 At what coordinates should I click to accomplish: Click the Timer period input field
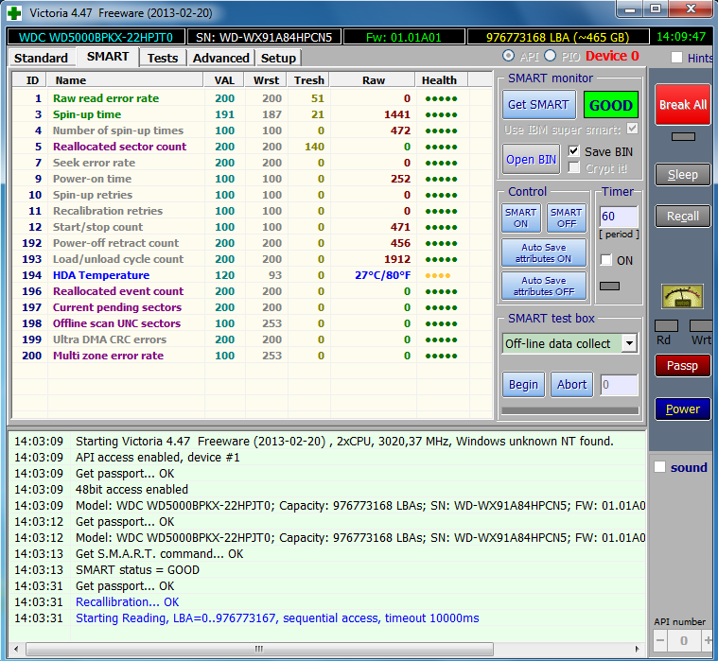click(619, 216)
